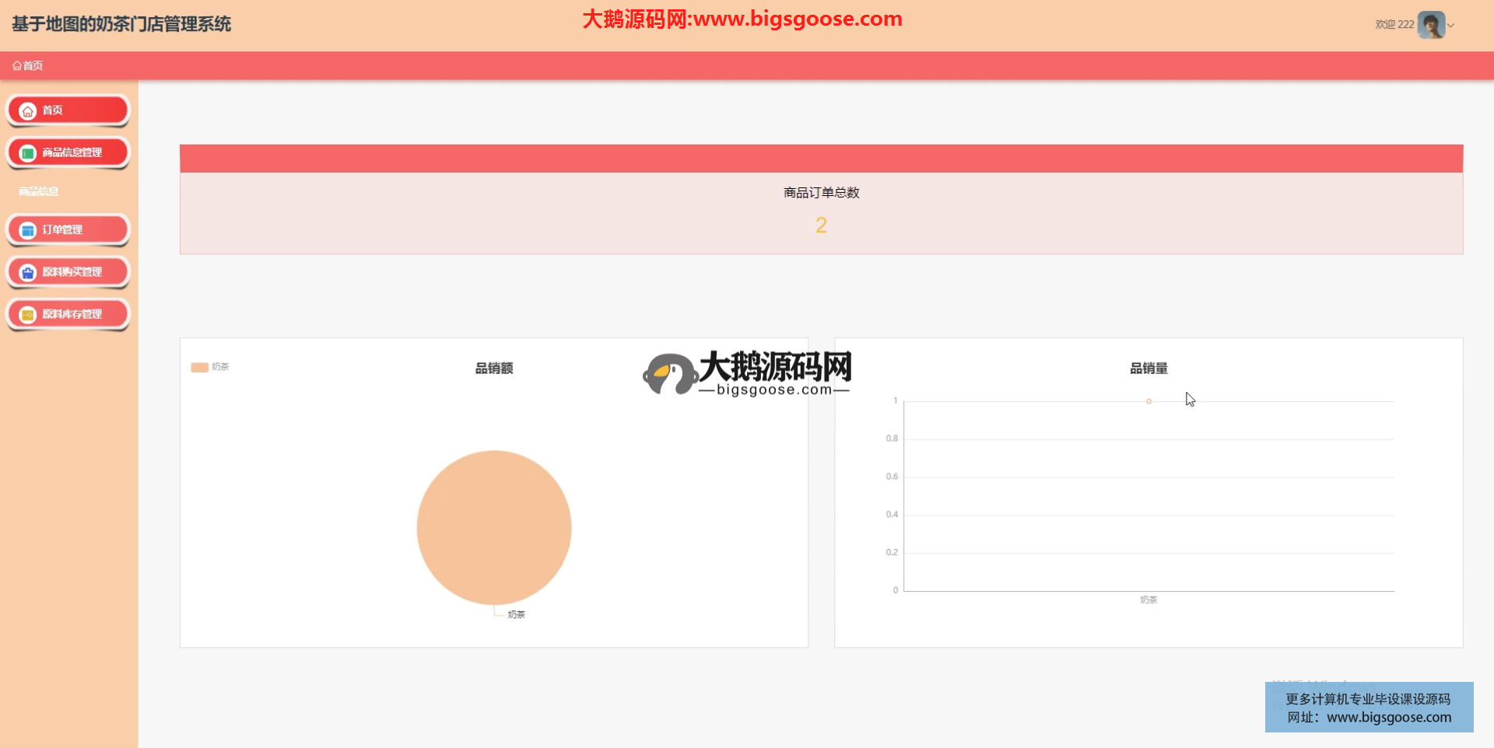Open the 原料库存管理 sidebar menu
Viewport: 1494px width, 748px height.
pyautogui.click(x=72, y=314)
